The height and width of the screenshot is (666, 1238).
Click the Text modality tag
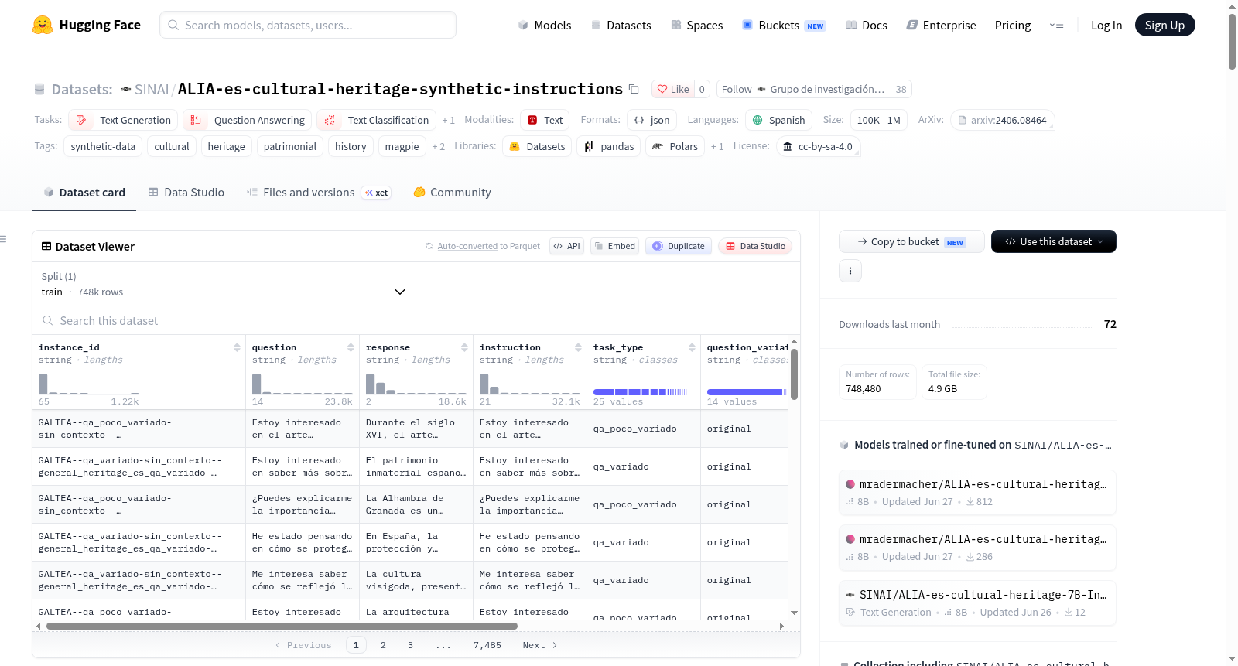tap(545, 120)
